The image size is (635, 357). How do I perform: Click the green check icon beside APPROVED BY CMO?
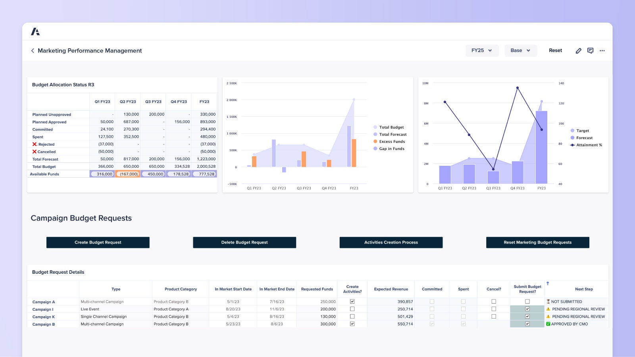point(548,324)
